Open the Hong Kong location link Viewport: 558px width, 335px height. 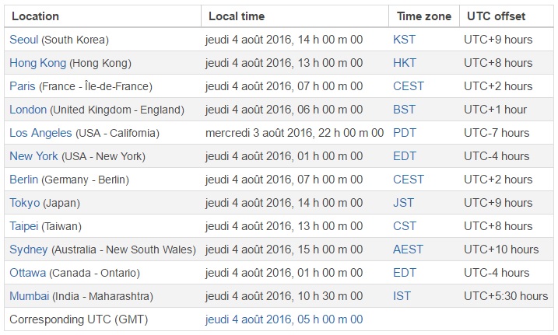[37, 63]
